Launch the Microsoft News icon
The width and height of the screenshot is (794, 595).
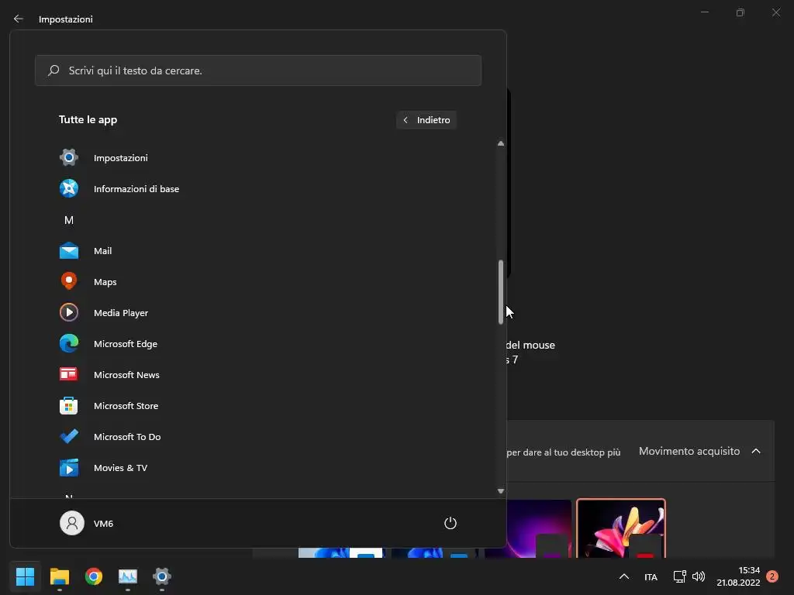[x=69, y=374]
